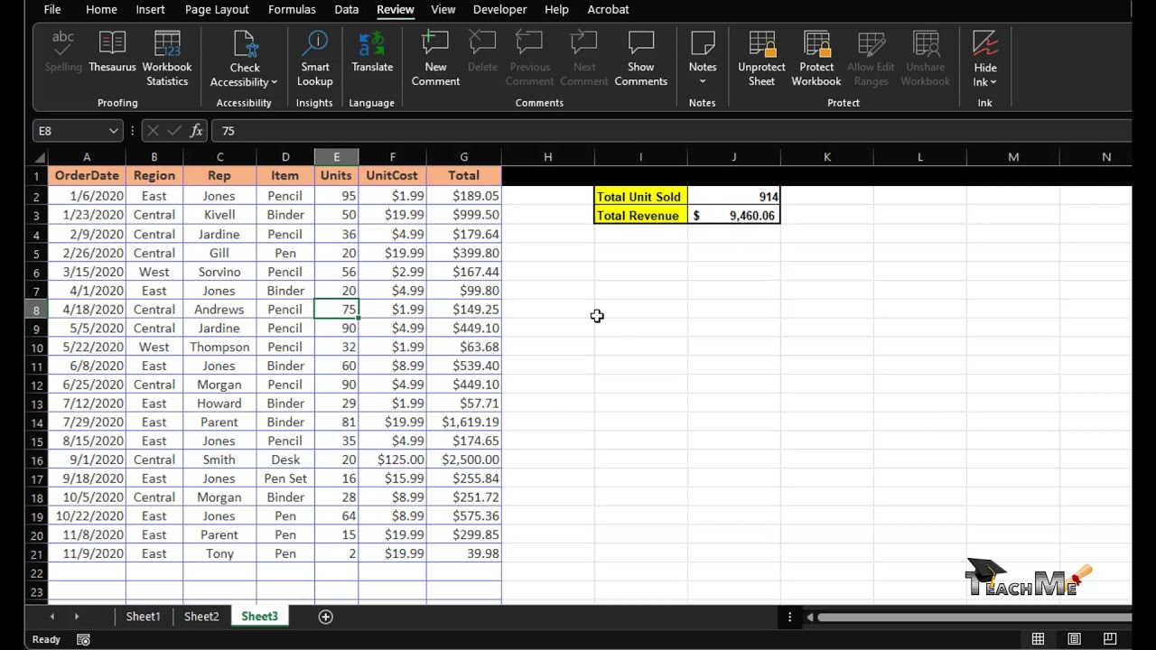Click the Total Unit Sold label cell
This screenshot has width=1156, height=650.
640,197
